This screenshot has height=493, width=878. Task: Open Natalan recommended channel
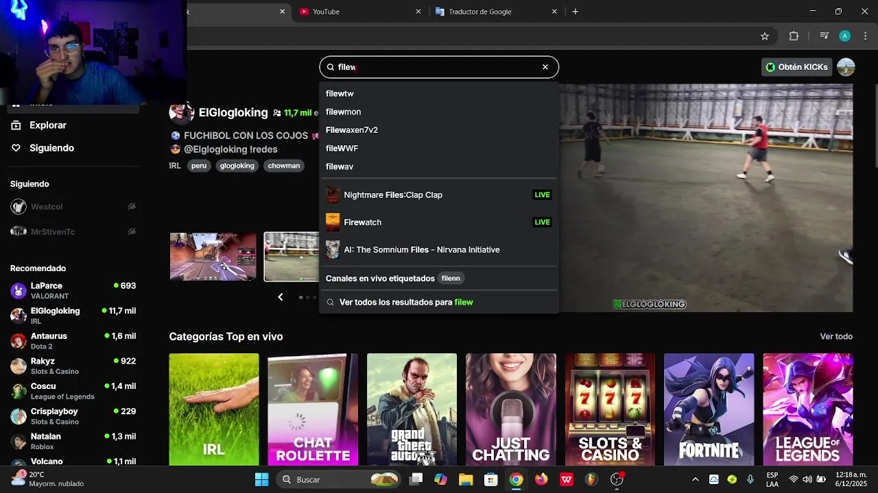pos(72,441)
